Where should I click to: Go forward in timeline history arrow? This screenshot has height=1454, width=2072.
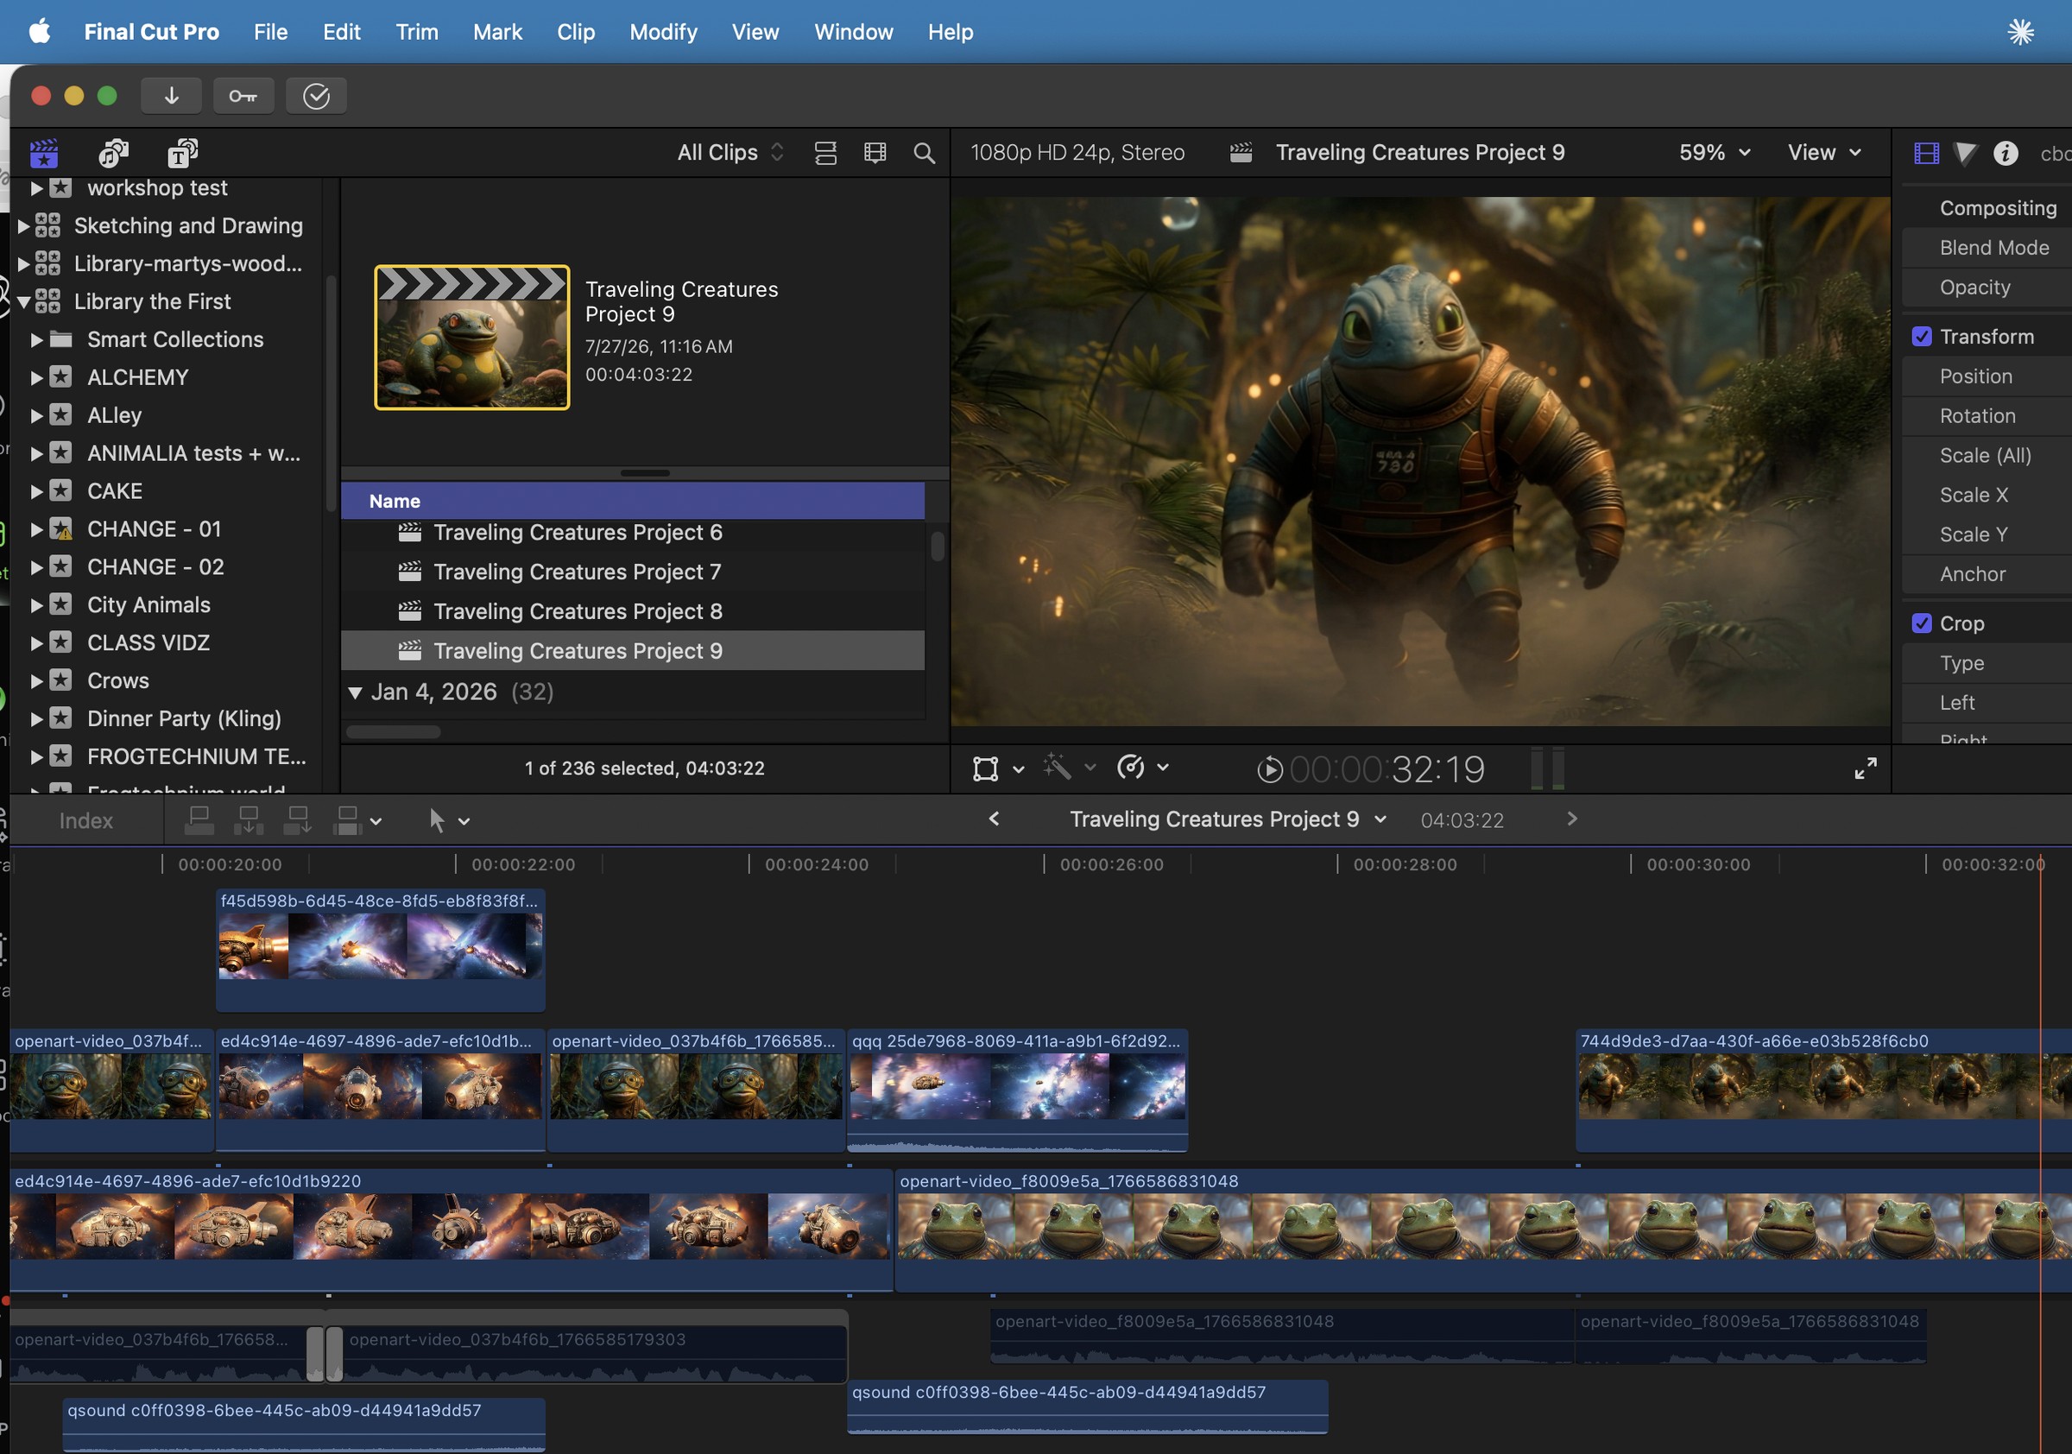coord(1572,819)
